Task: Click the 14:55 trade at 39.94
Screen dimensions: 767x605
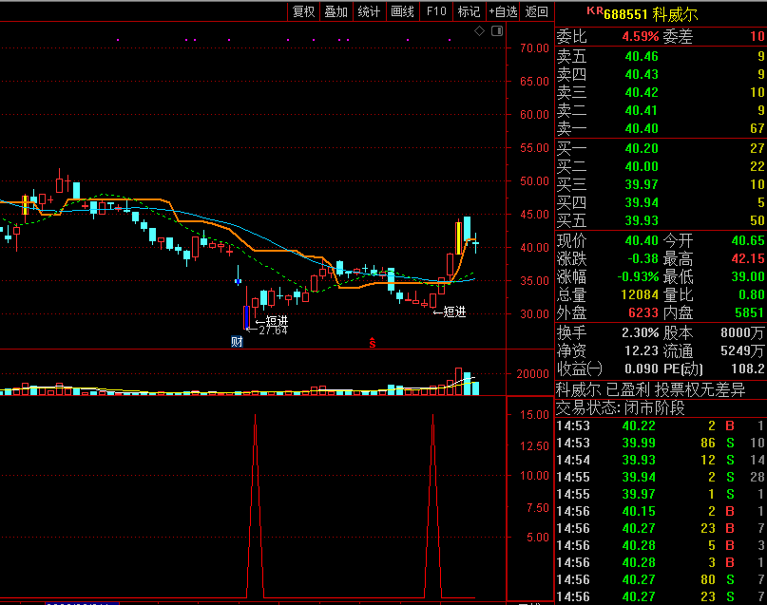Action: pyautogui.click(x=662, y=477)
